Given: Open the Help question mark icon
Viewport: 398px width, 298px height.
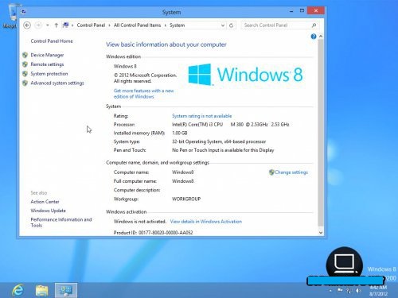Looking at the screenshot, I should click(x=314, y=37).
